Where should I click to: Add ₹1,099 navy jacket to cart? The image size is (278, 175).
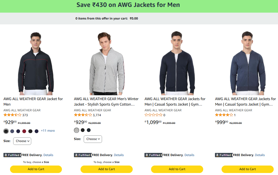coord(177,169)
